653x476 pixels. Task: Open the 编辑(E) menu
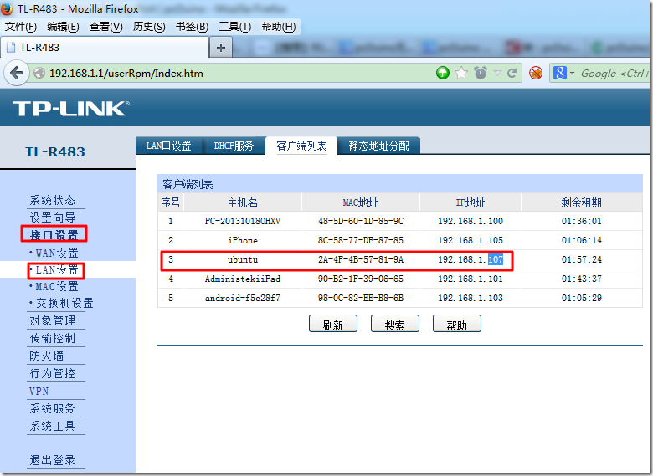click(x=63, y=27)
